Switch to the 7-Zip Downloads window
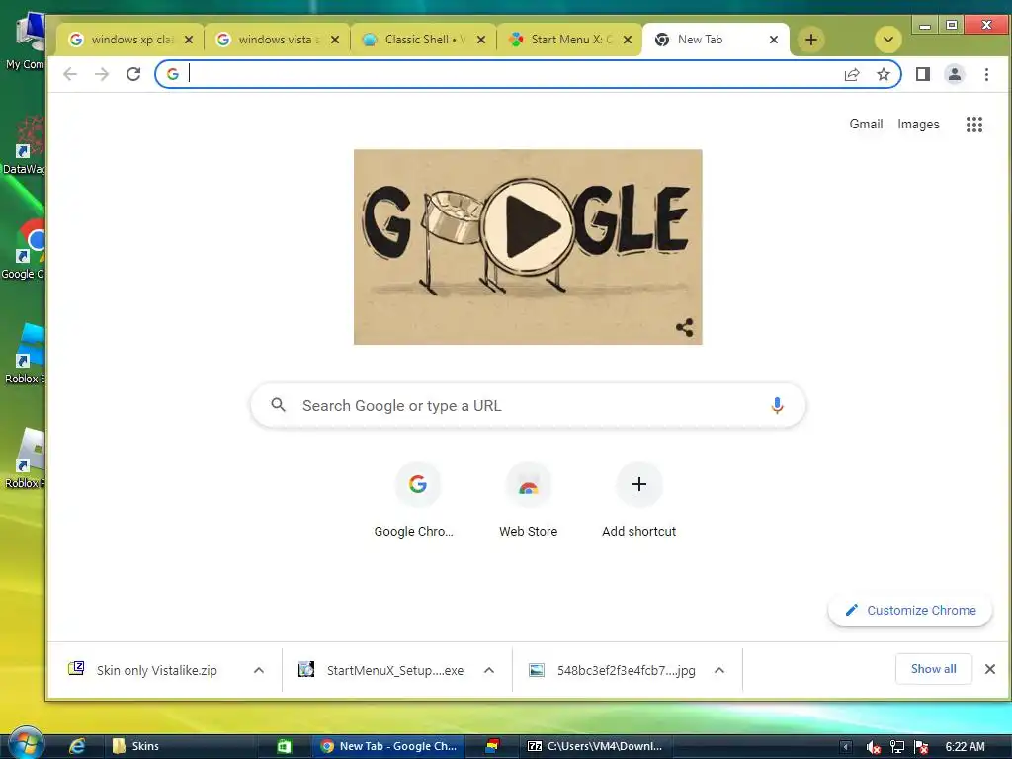Viewport: 1012px width, 759px height. [x=595, y=746]
